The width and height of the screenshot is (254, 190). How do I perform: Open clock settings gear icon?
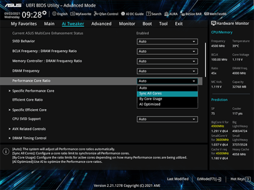point(45,13)
